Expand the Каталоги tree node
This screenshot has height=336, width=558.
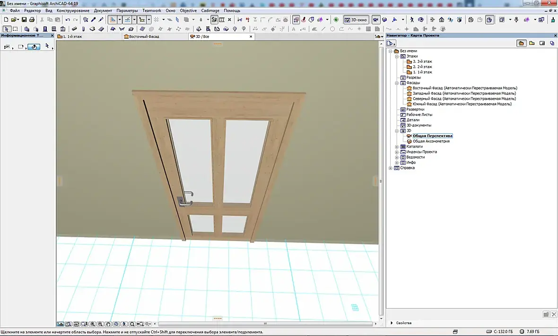coord(397,146)
